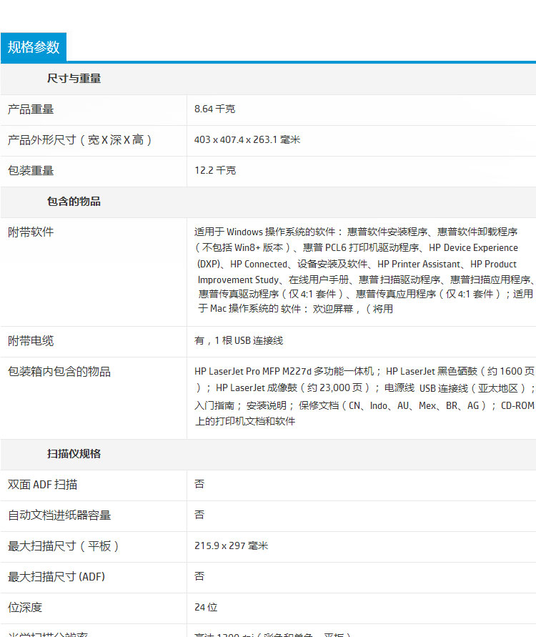Screen dimensions: 536x637
Task: Select the 12.2 千克 value
Action: pos(215,170)
